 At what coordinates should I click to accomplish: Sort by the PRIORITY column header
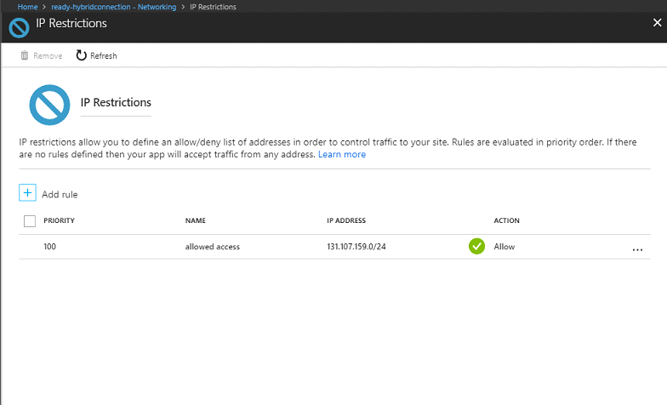[x=60, y=220]
